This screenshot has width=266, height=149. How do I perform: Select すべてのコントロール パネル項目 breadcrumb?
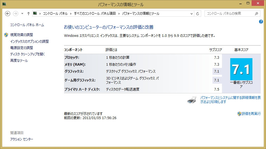pyautogui.click(x=95, y=14)
